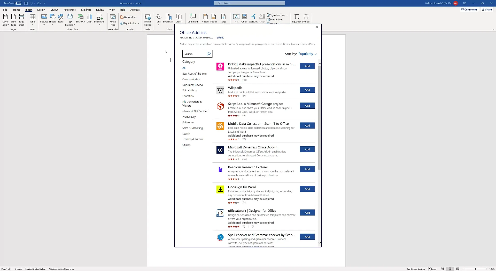Click the WordArt icon
Image resolution: width=496 pixels, height=271 pixels.
pos(253,19)
